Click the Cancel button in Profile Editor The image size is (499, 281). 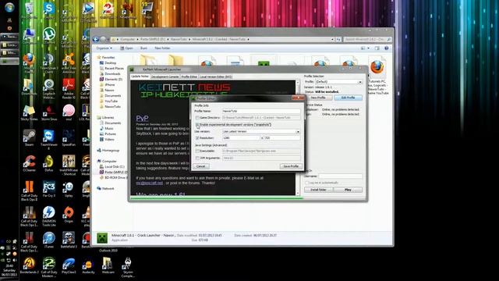coord(201,166)
